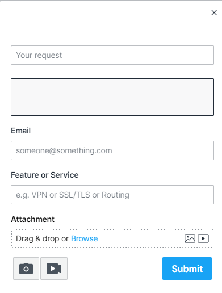Click the "Drag & drop or" text
The image size is (222, 293).
click(42, 238)
